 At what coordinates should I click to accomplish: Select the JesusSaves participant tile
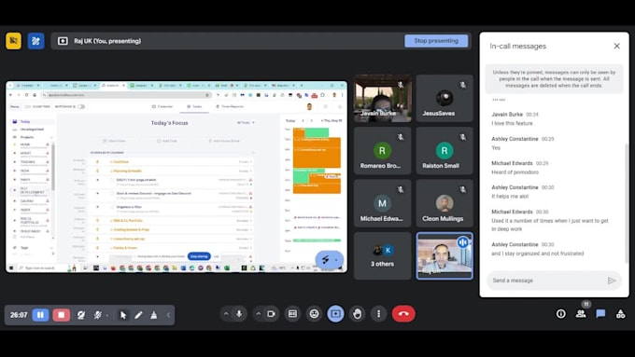(444, 98)
